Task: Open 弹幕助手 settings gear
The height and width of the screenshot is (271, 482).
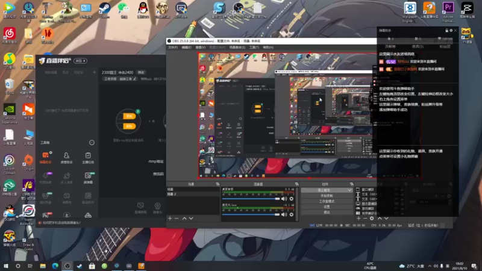Action: click(x=451, y=31)
